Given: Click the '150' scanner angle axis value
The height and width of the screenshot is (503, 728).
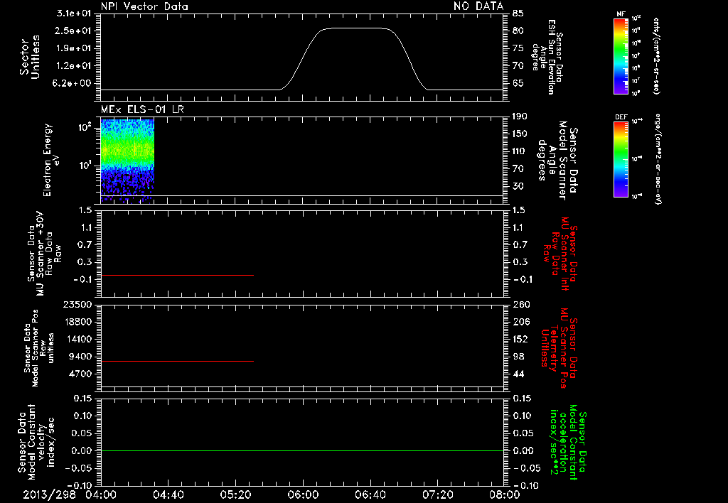Looking at the screenshot, I should [x=520, y=134].
